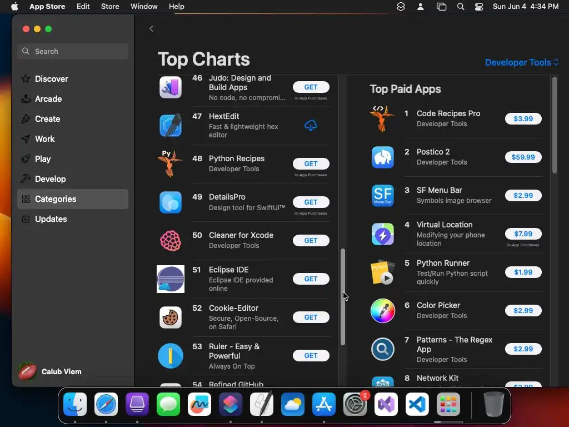Select Discover in the sidebar
Viewport: 569px width, 427px height.
(x=73, y=79)
